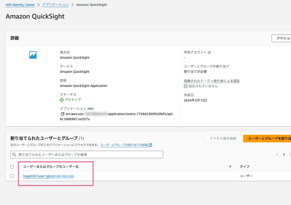Check the checkbox for hoge0307user1 row
The image size is (291, 205).
(x=12, y=176)
